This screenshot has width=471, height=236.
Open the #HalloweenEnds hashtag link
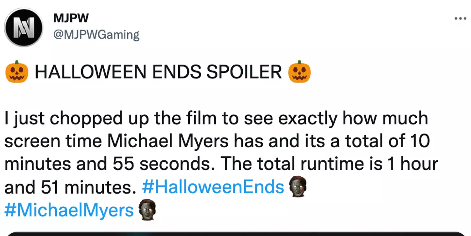213,188
